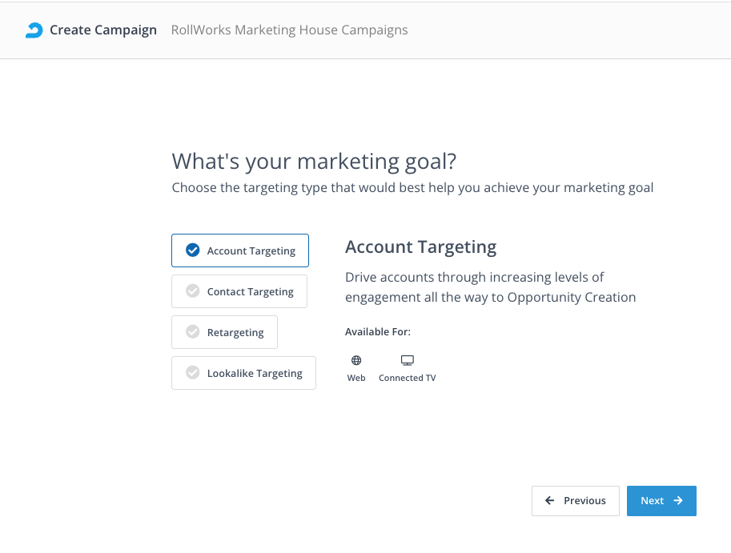Screen dimensions: 731x553
Task: Click the Account Targeting description heading
Action: click(x=420, y=246)
